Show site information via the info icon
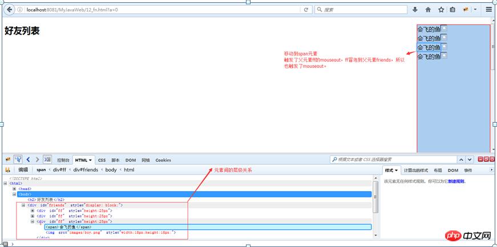Image resolution: width=497 pixels, height=247 pixels. pyautogui.click(x=19, y=10)
